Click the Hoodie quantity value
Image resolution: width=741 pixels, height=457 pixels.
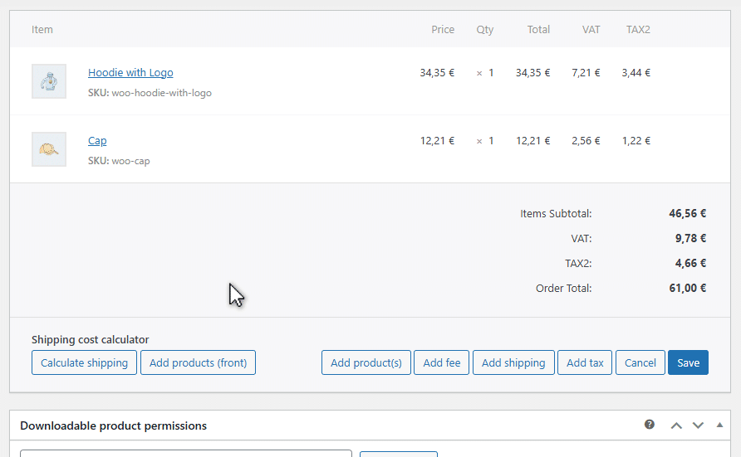pyautogui.click(x=490, y=73)
